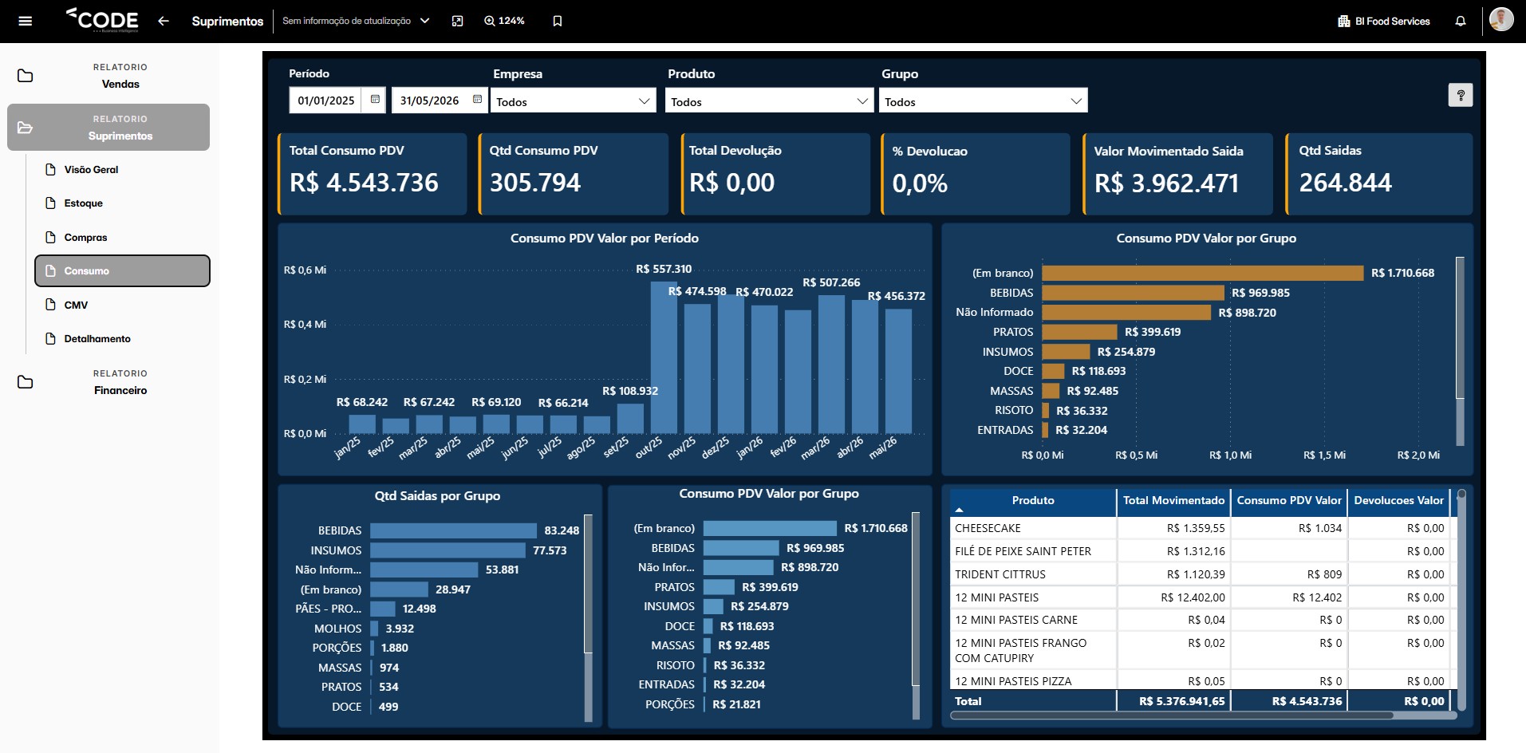Screen dimensions: 1526x753
Task: Click the Total Consumo PDV card
Action: 372,174
